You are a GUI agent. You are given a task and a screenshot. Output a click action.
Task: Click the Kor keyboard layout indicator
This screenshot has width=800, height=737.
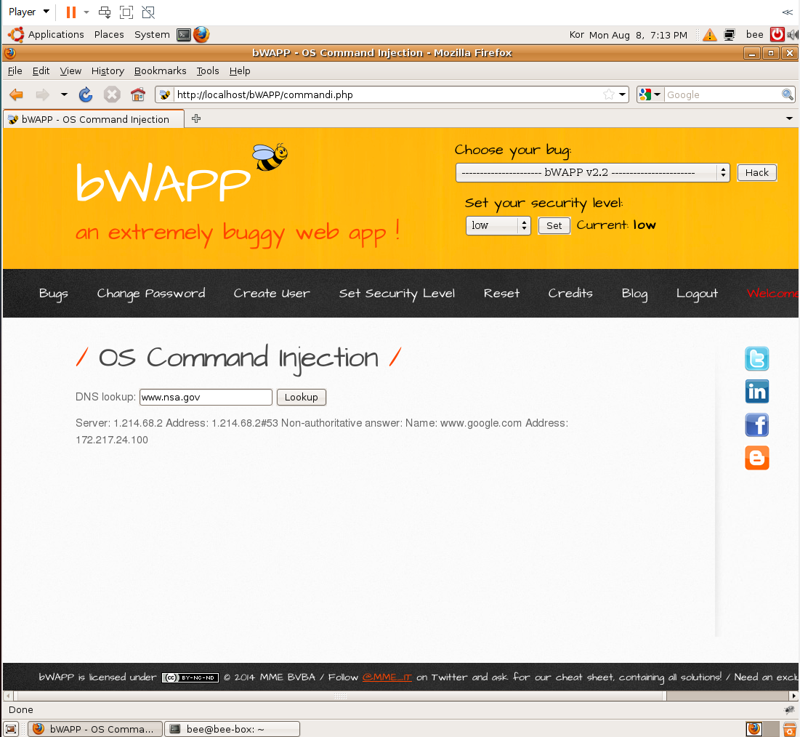click(576, 35)
